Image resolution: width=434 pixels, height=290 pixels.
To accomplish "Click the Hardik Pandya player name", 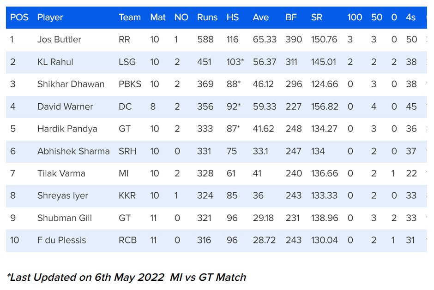I will (67, 129).
